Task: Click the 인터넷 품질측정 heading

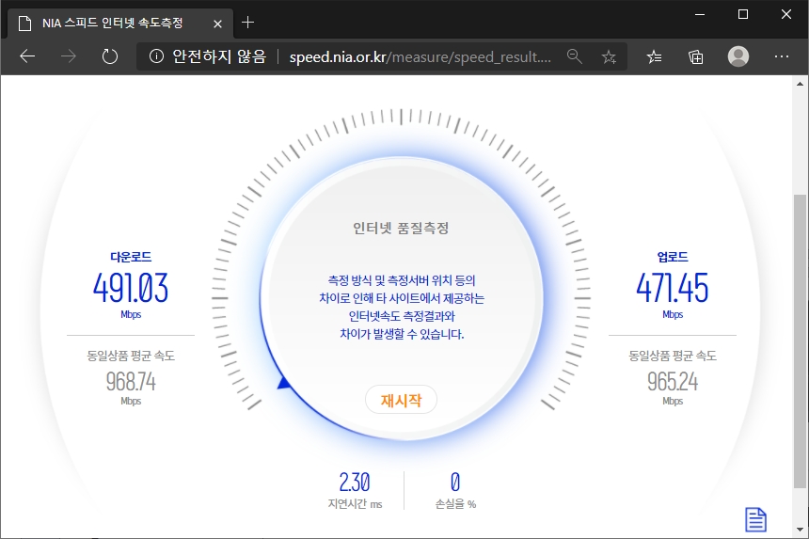Action: tap(401, 228)
